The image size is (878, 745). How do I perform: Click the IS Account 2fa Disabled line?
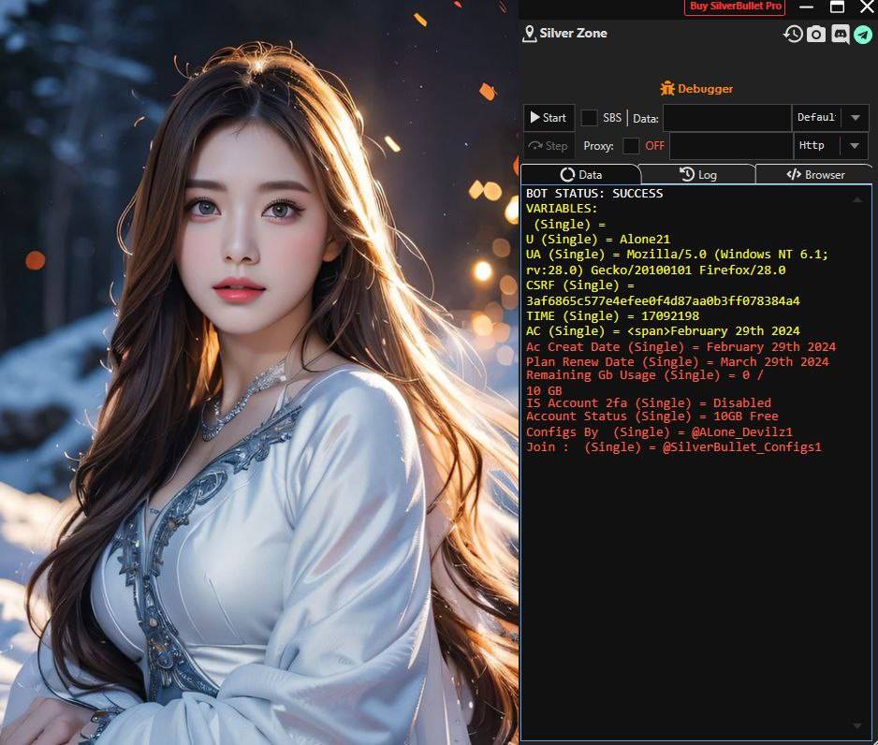point(649,402)
